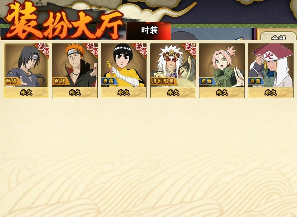This screenshot has height=217, width=297.
Task: Select the Sakura 典藏 costume card
Action: 222,70
